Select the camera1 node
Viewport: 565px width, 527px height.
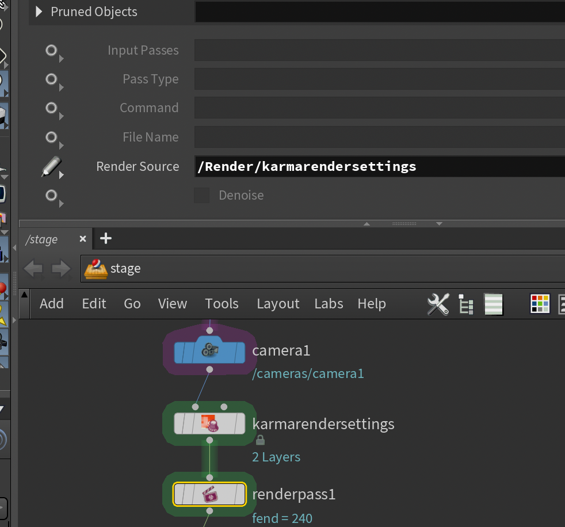pyautogui.click(x=209, y=350)
